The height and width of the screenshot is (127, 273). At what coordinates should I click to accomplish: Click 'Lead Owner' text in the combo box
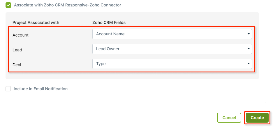click(x=108, y=49)
